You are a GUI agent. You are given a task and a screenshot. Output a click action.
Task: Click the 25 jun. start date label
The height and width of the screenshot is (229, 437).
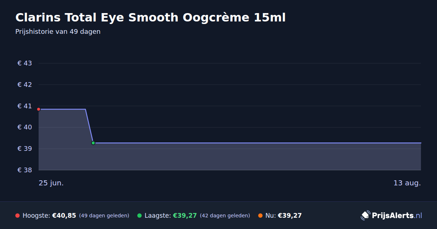(x=51, y=183)
